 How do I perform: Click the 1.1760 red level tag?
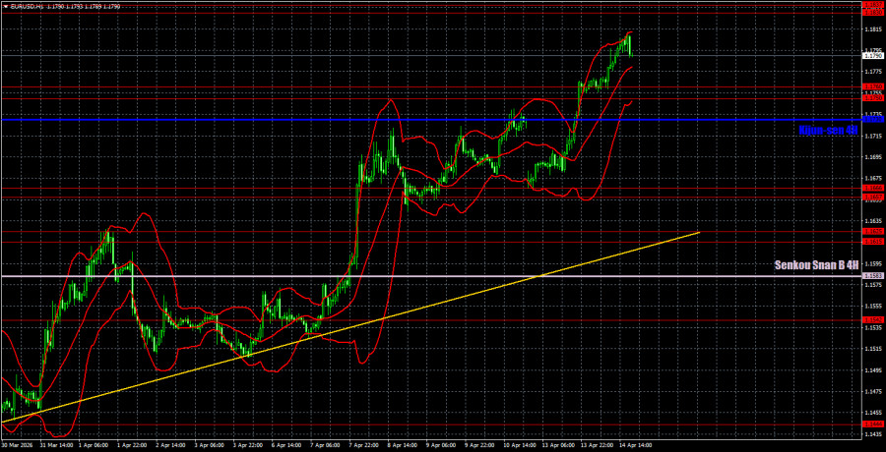point(873,86)
